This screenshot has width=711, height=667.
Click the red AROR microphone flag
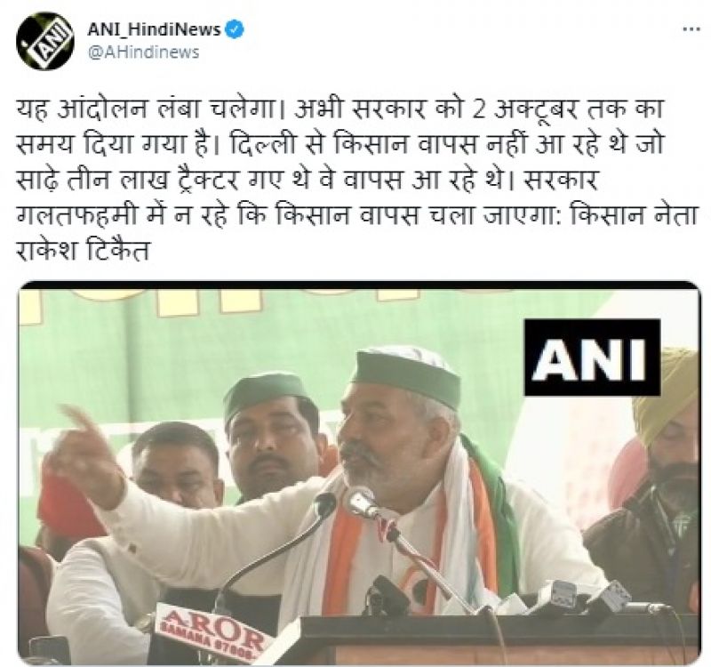(x=210, y=631)
